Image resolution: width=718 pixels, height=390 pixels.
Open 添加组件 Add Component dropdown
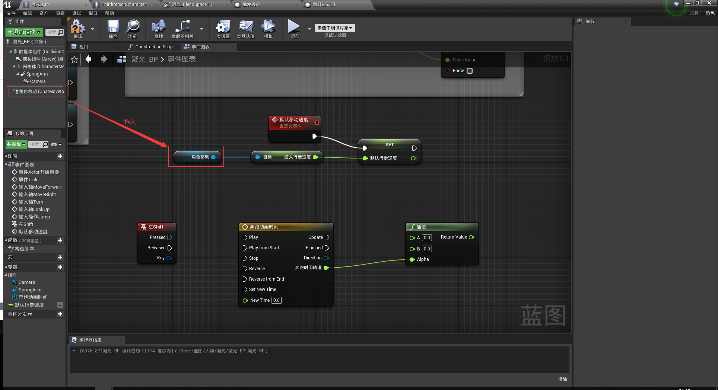click(x=24, y=32)
